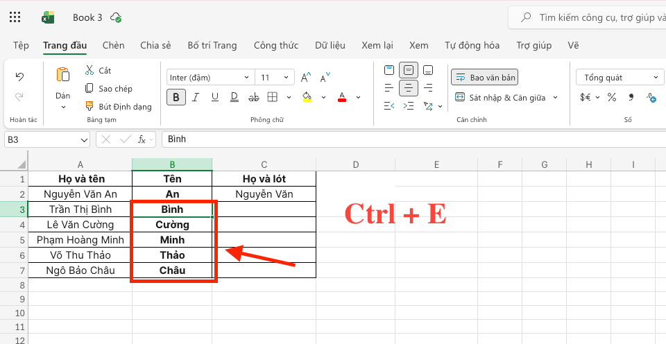
Task: Click the formula confirm checkmark icon
Action: (124, 139)
